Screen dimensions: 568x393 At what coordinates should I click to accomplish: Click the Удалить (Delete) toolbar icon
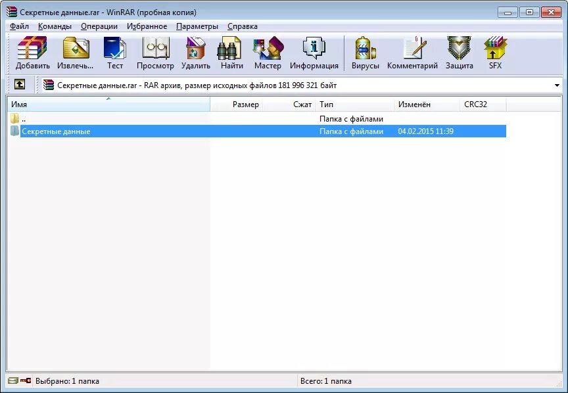[196, 53]
